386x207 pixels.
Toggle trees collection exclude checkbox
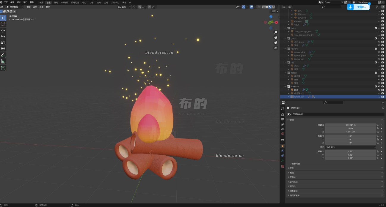tap(376, 28)
